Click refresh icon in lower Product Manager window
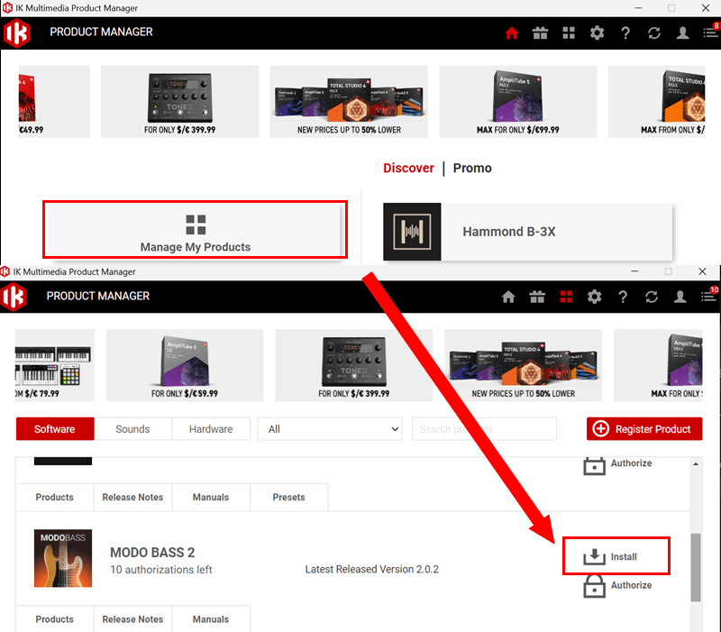 pyautogui.click(x=651, y=297)
